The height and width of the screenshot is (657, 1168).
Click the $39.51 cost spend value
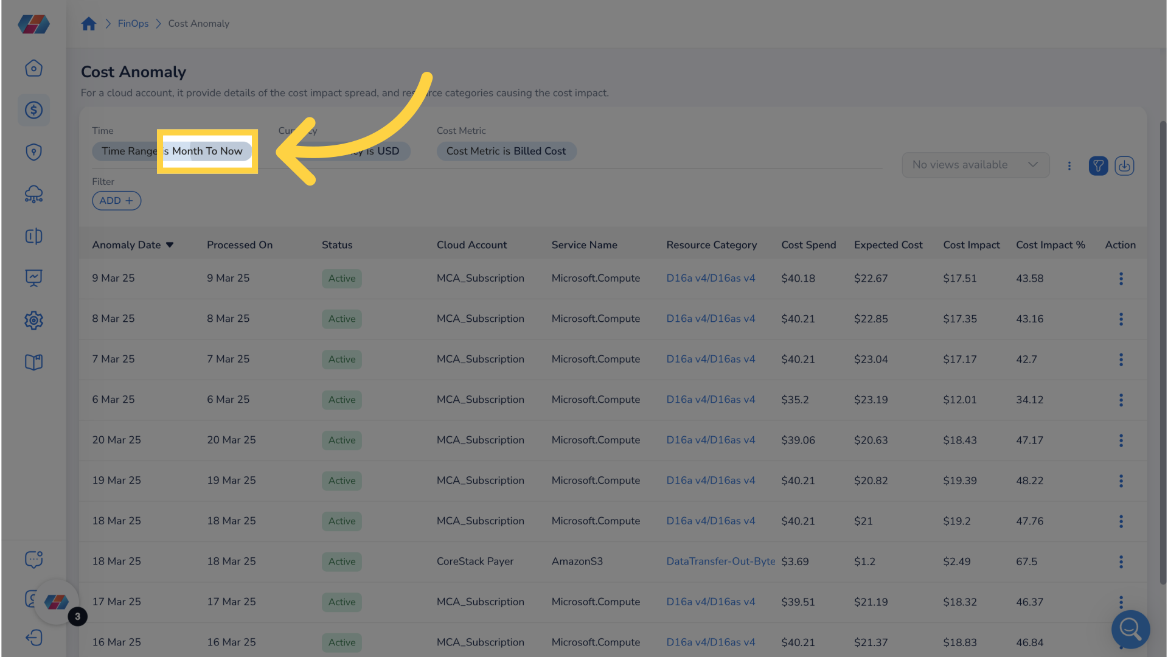(x=798, y=602)
